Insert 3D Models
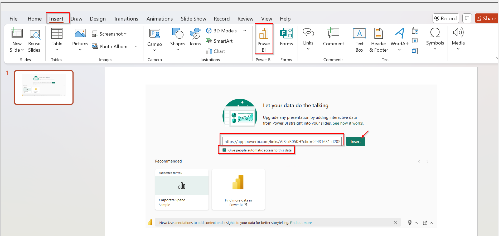The height and width of the screenshot is (236, 499). point(222,31)
